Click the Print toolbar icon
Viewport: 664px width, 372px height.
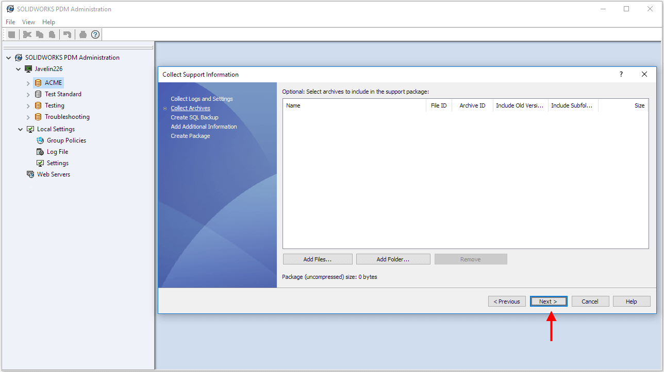[82, 34]
